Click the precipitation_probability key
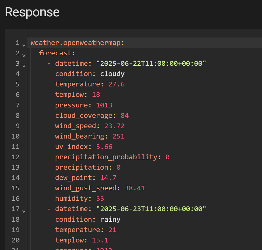 click(x=106, y=157)
